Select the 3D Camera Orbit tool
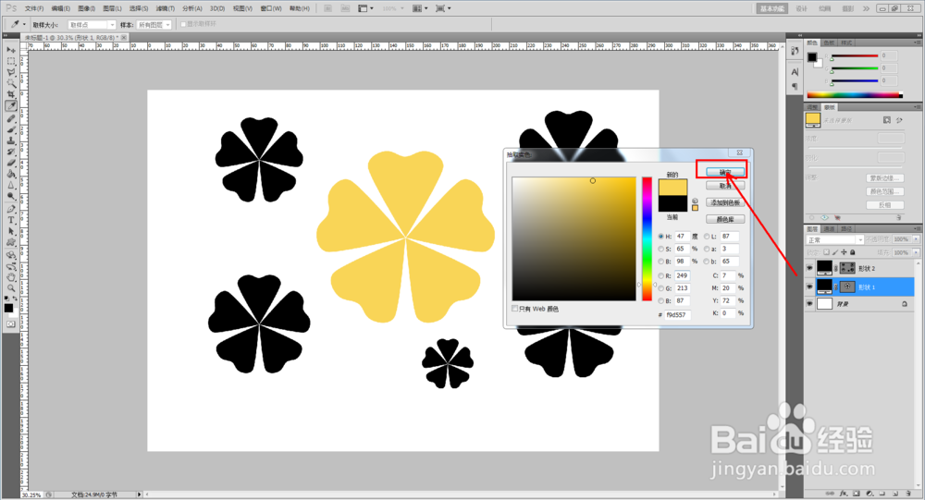 (x=10, y=266)
